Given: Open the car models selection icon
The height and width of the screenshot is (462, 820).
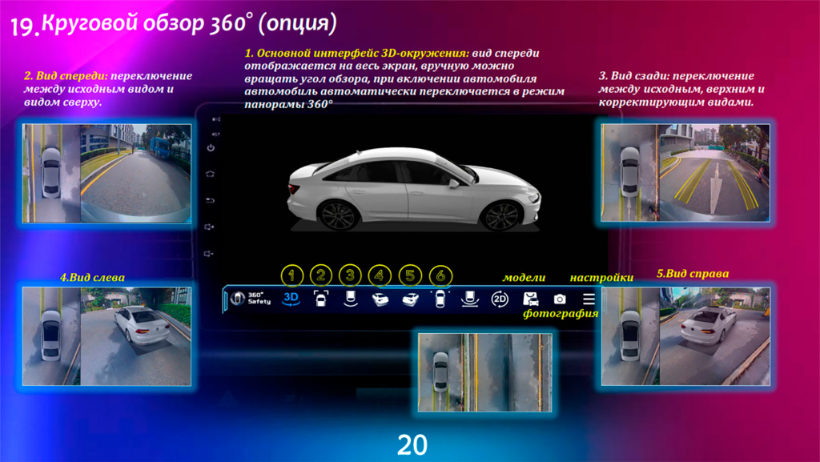Looking at the screenshot, I should pos(530,299).
